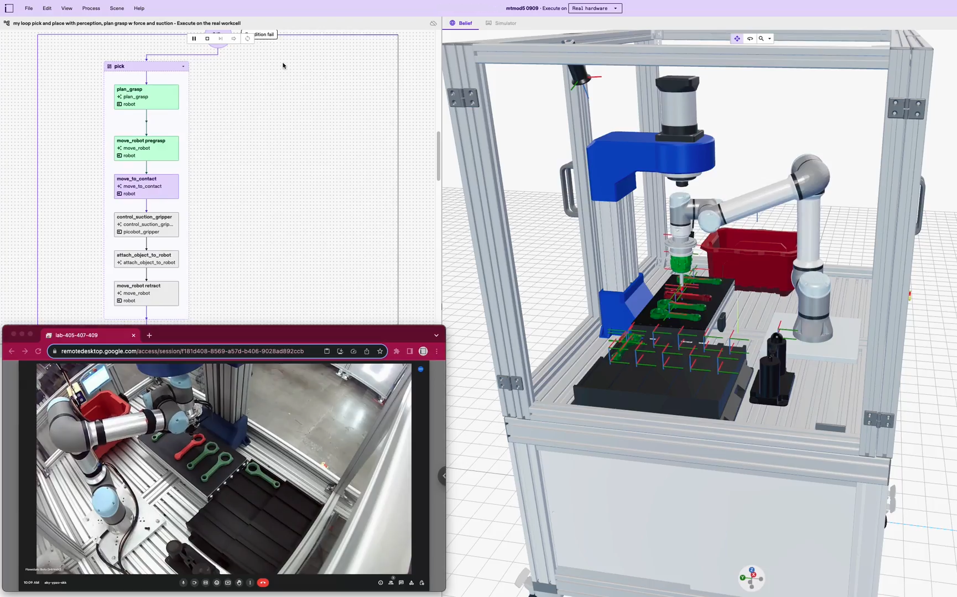Viewport: 957px width, 597px height.
Task: Select the move_robot pregrasp node
Action: coord(147,148)
